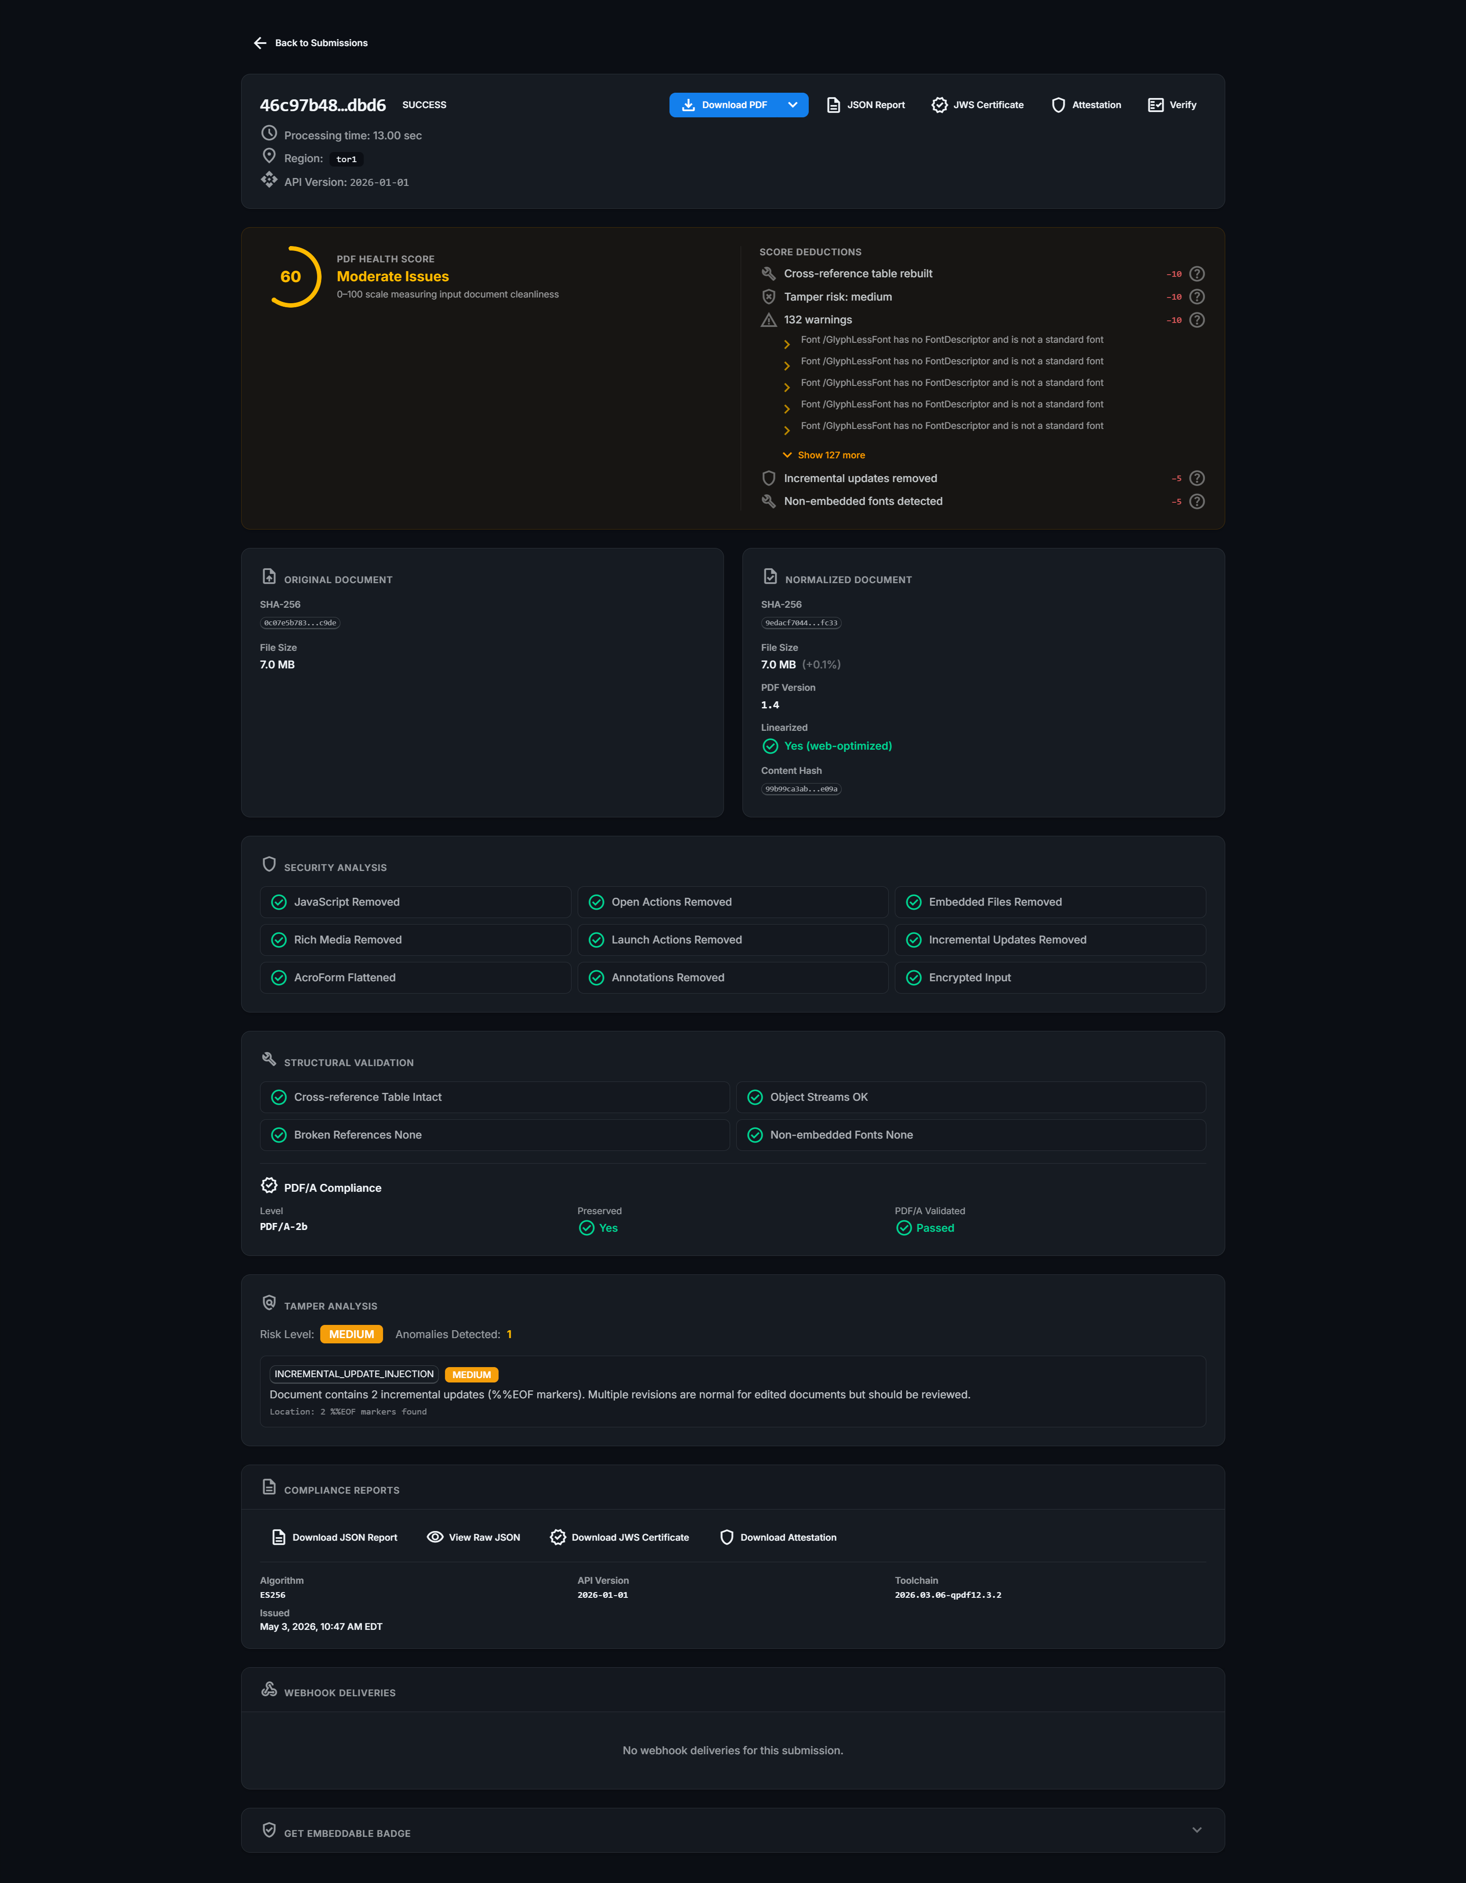
Task: Open help for Non-embedded fonts detected deduction
Action: (x=1196, y=502)
